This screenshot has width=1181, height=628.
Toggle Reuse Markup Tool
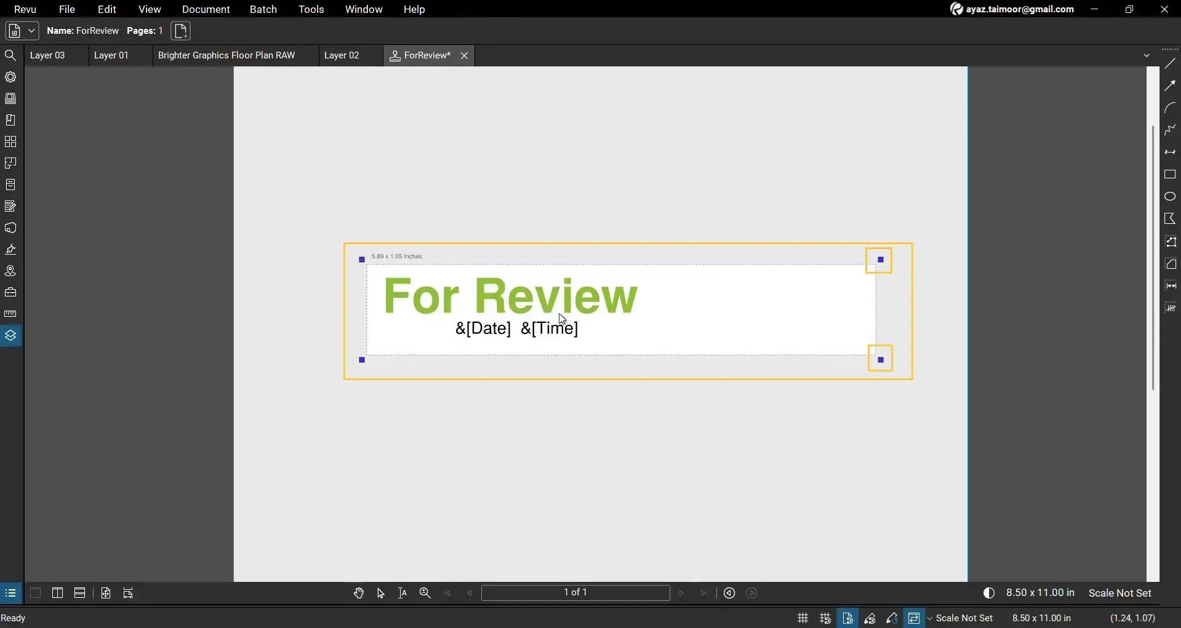pyautogui.click(x=892, y=618)
